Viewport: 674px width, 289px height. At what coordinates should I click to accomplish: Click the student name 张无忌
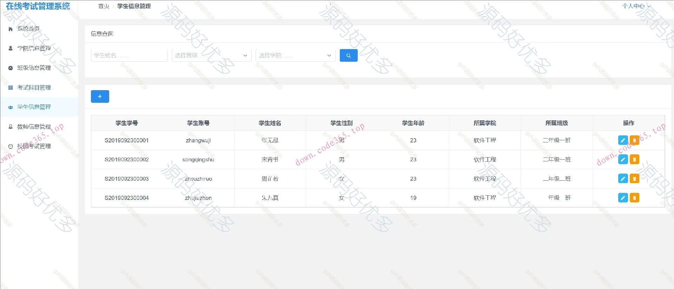[x=270, y=140]
